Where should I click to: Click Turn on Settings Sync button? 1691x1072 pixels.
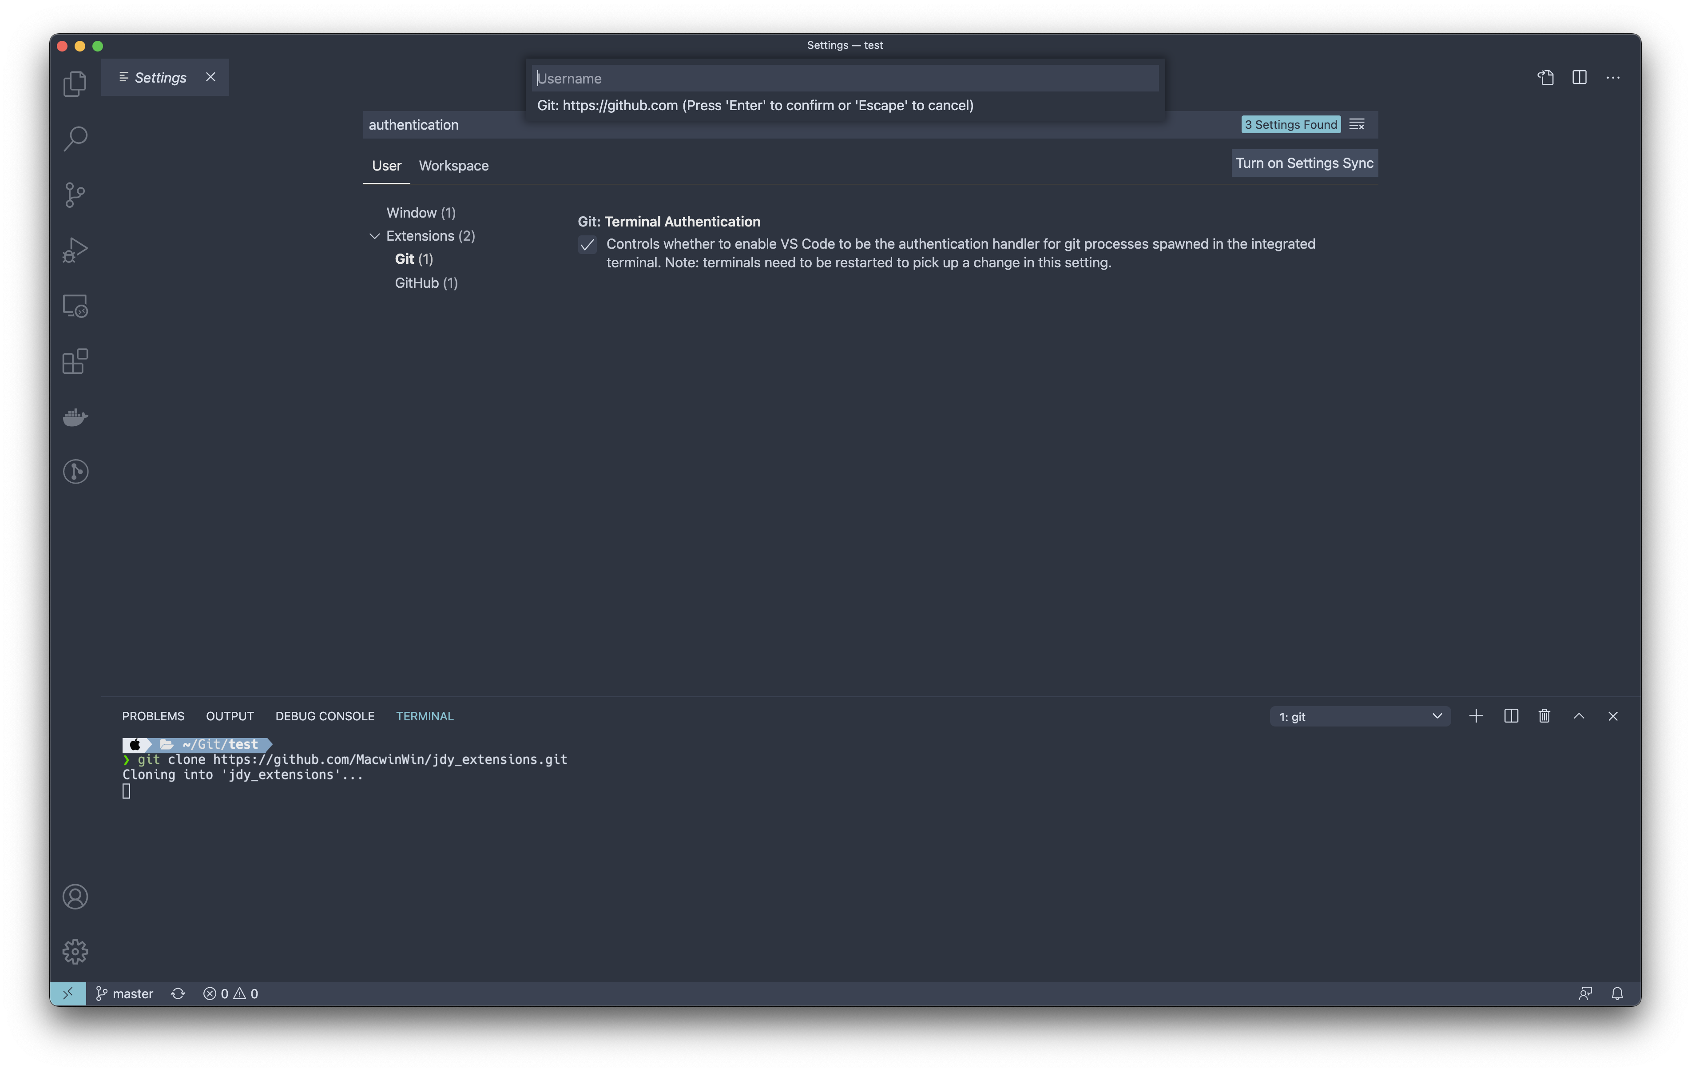click(1304, 163)
